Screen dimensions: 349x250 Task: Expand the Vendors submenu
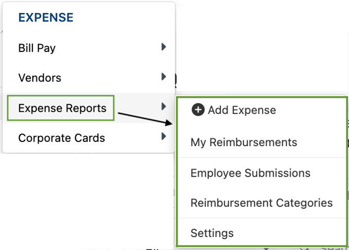pos(89,78)
